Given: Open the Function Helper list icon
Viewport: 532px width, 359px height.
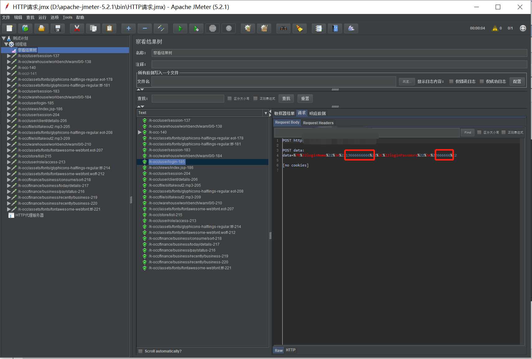Looking at the screenshot, I should click(319, 28).
